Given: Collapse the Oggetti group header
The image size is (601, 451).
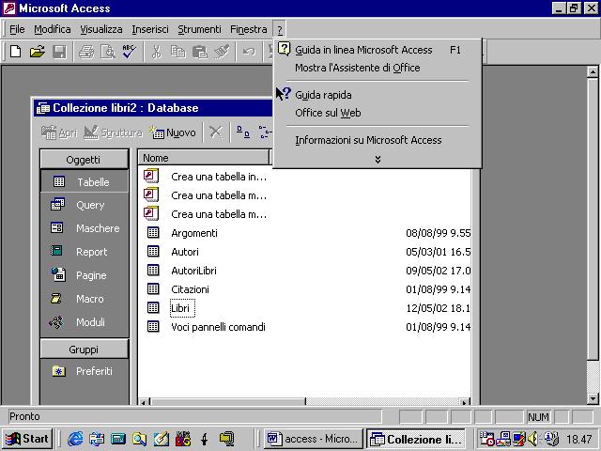Looking at the screenshot, I should [x=84, y=159].
